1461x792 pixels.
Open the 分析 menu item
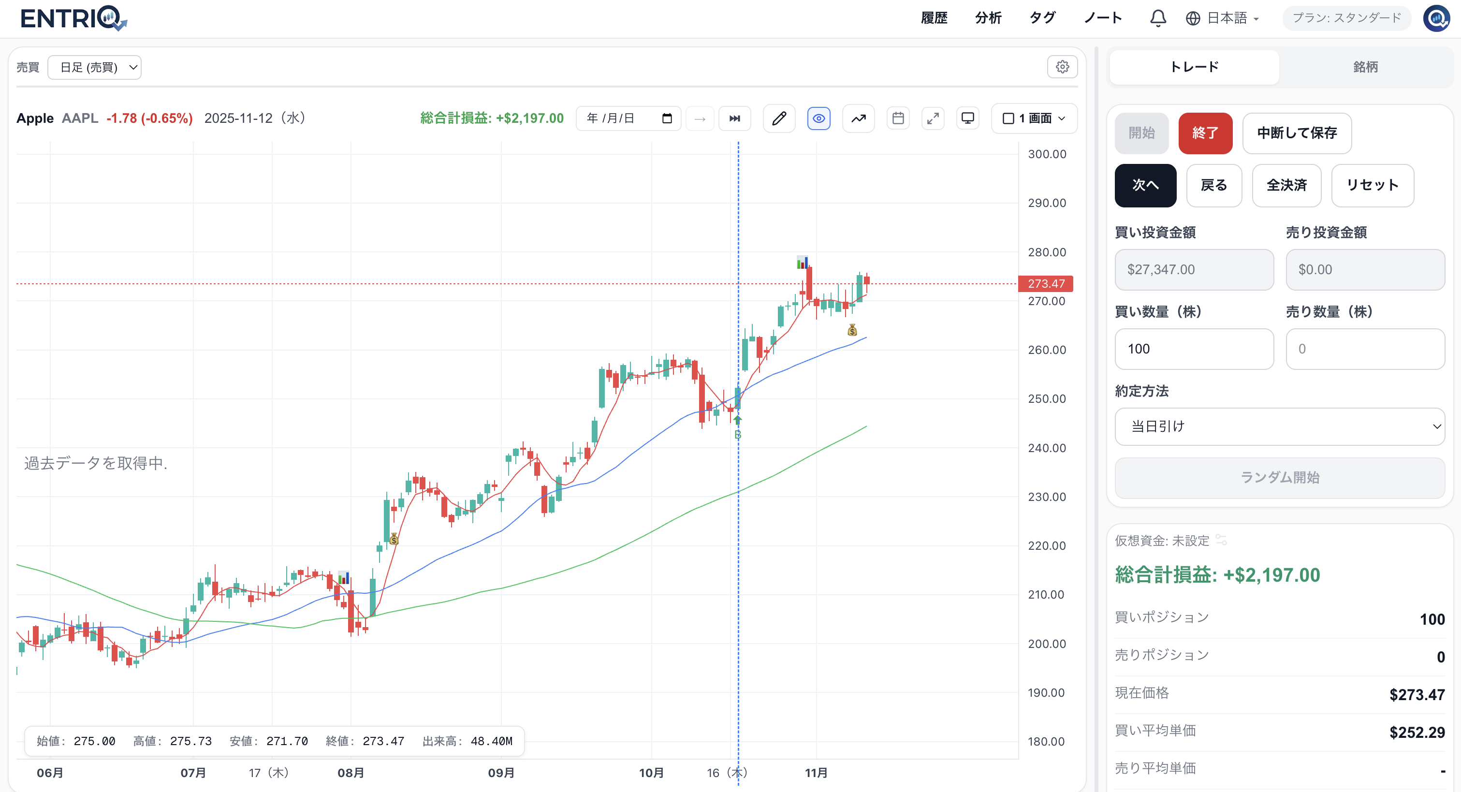click(x=988, y=18)
